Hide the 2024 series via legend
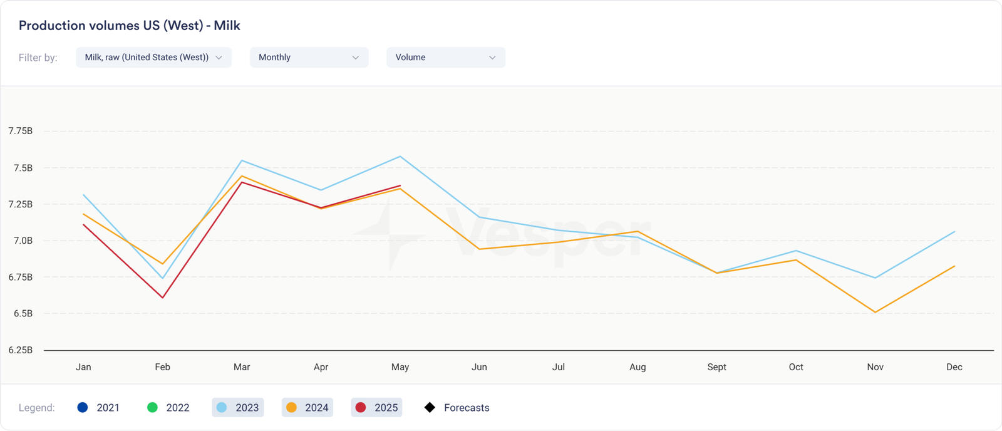 point(307,407)
